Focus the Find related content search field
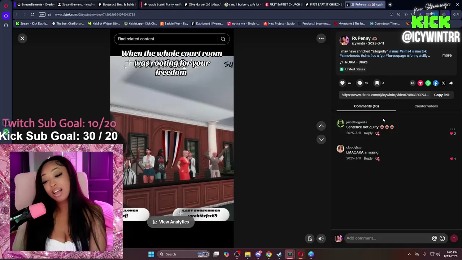Screen dimensions: 462x260 (166, 39)
